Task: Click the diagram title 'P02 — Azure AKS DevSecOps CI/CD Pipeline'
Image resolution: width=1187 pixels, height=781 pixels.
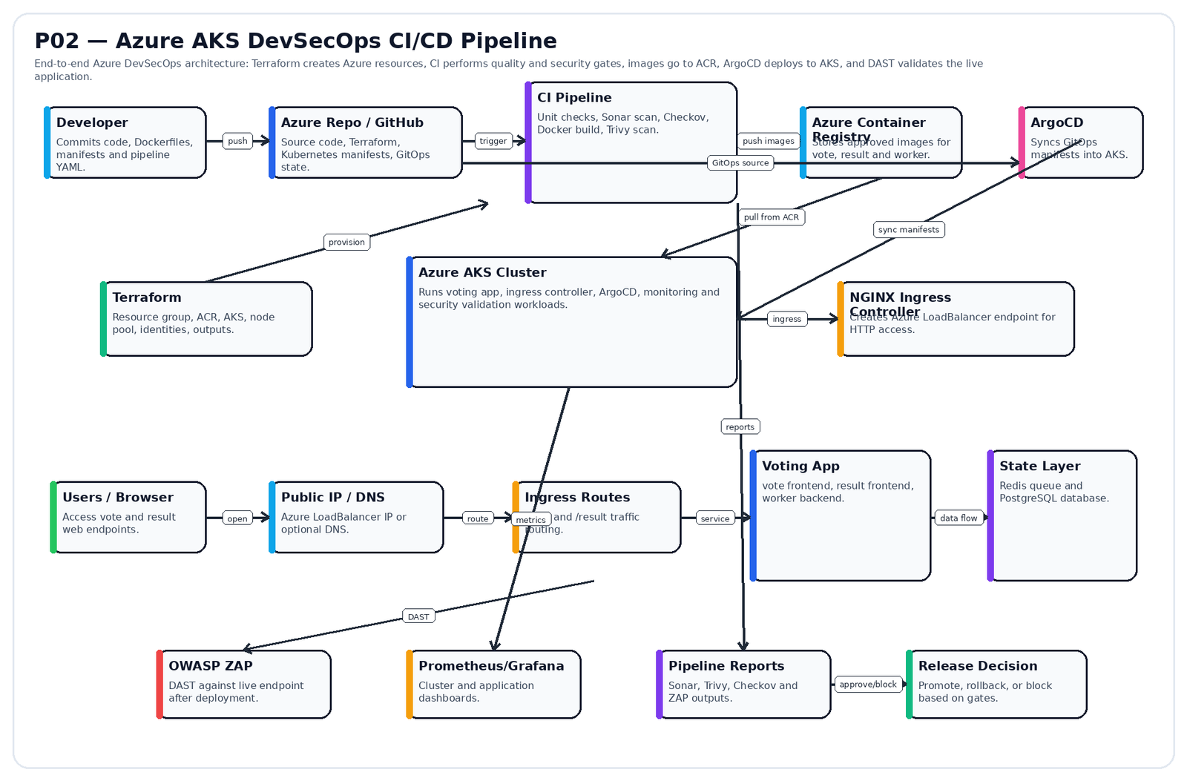Action: [296, 41]
